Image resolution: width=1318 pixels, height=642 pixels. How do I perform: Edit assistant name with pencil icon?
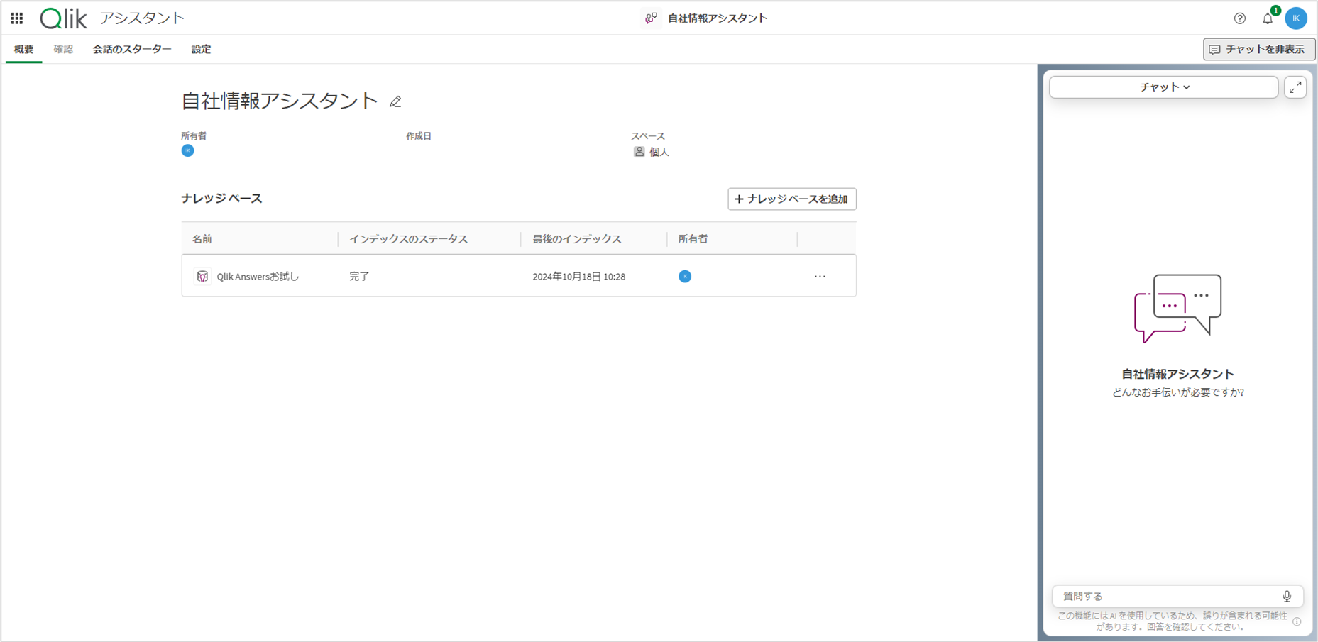coord(395,102)
